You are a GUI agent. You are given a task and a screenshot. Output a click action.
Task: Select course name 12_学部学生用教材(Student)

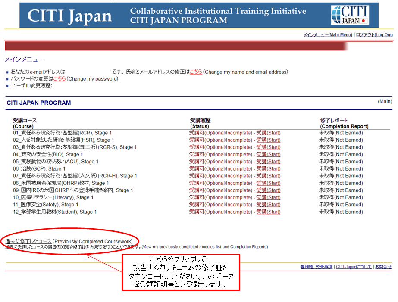[x=55, y=212]
